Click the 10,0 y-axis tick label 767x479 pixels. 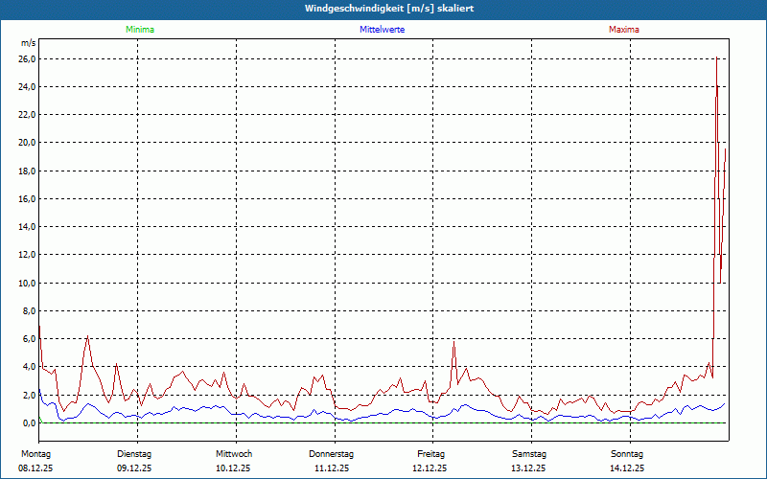27,284
